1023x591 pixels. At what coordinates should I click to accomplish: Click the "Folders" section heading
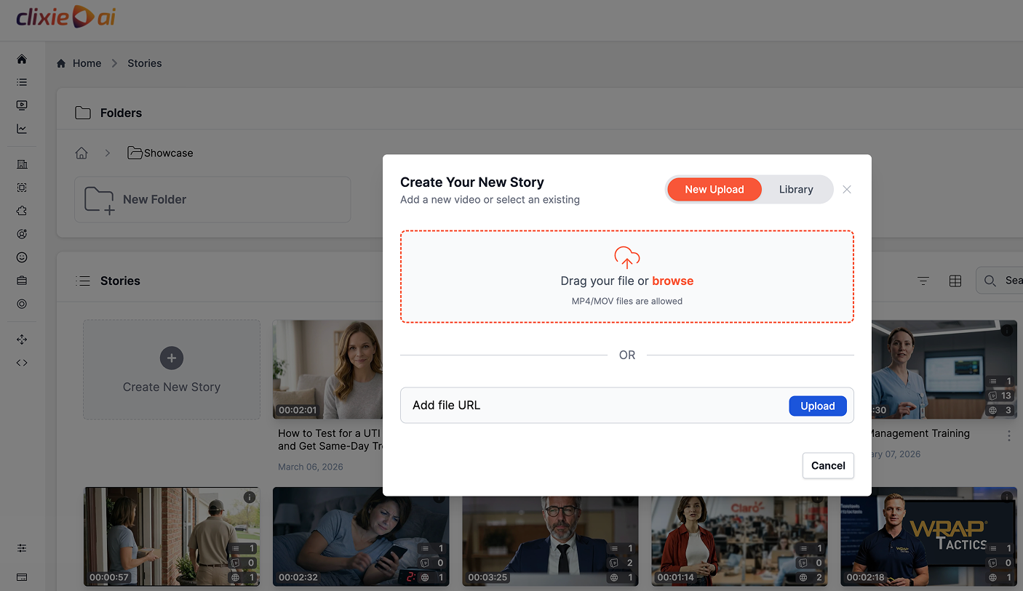(121, 113)
